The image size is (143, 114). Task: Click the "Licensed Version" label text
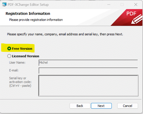point(25,56)
